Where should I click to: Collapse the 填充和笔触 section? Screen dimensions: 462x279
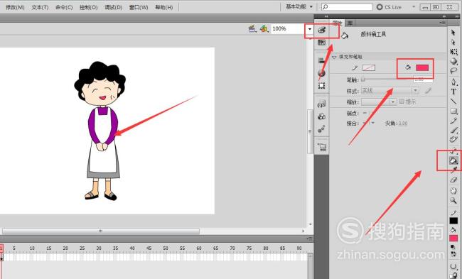(x=334, y=57)
